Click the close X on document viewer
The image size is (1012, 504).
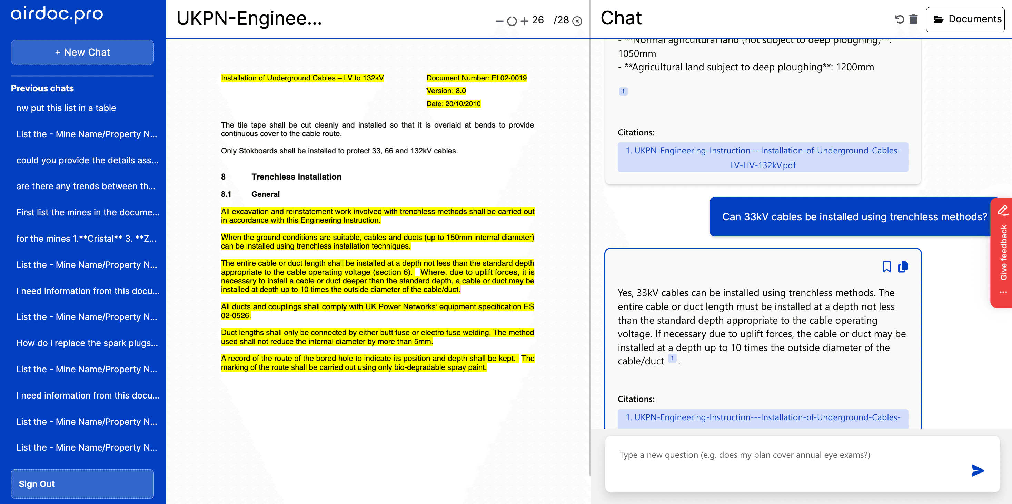(578, 20)
